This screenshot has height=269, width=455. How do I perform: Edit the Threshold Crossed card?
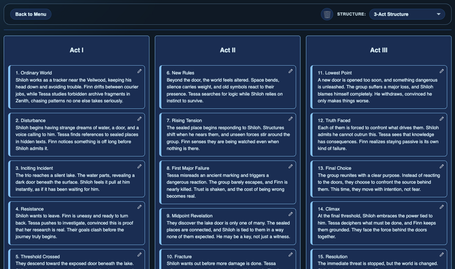[140, 254]
